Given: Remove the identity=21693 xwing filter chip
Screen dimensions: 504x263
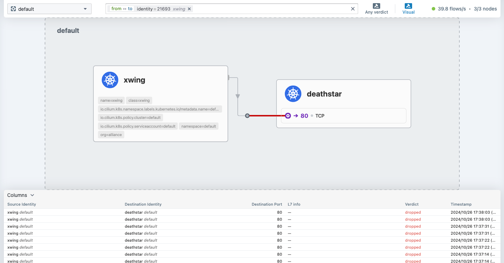Looking at the screenshot, I should coord(189,9).
